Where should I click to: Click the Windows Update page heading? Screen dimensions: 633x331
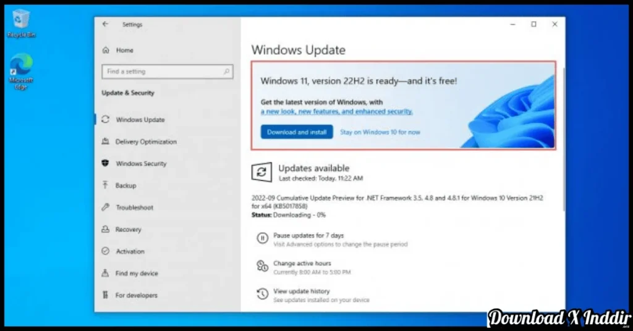click(x=299, y=50)
